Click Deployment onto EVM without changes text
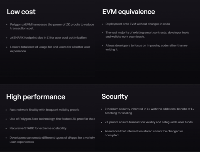Screen dimensions: 200x152 tap(138, 24)
